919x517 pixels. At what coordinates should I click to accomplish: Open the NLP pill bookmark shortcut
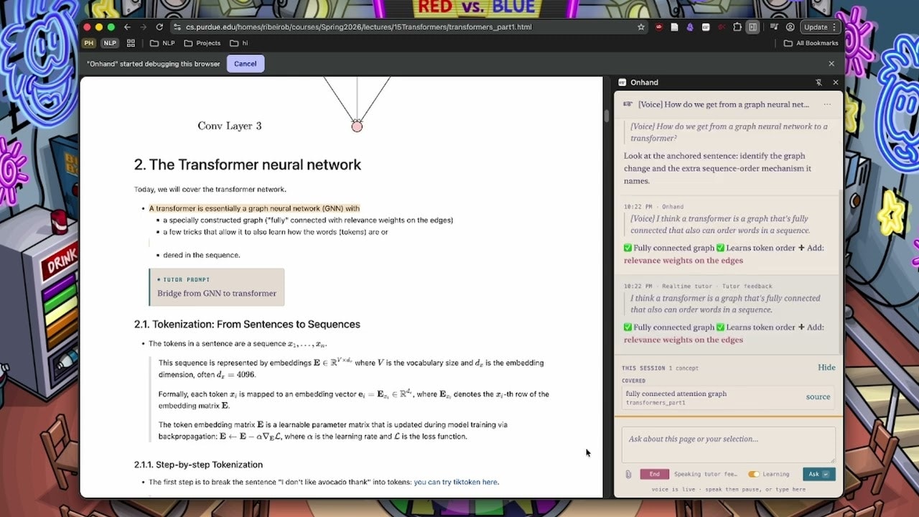109,43
